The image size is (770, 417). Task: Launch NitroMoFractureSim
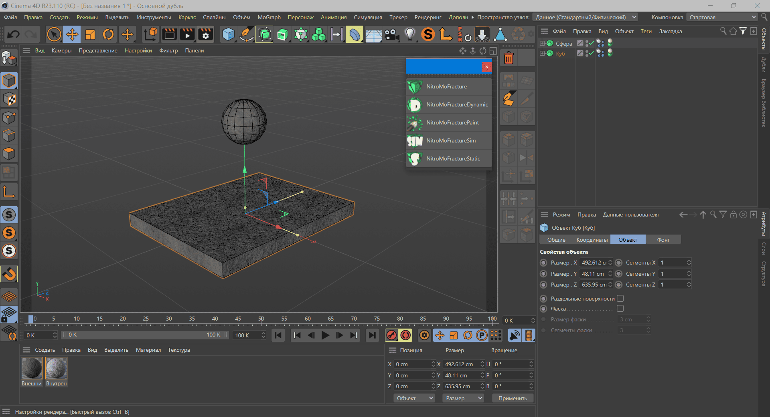point(449,140)
